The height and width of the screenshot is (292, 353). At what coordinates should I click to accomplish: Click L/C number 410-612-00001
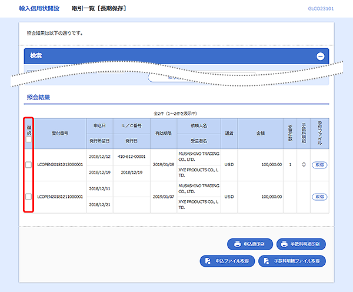point(131,157)
